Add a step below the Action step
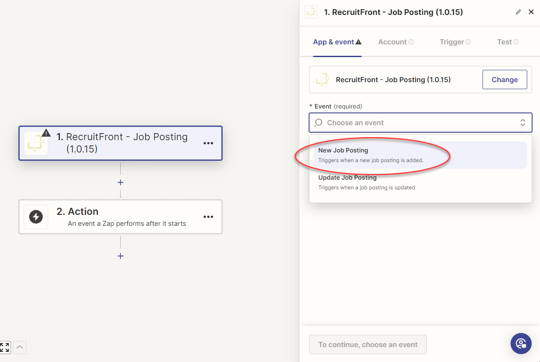The image size is (540, 362). click(x=120, y=256)
